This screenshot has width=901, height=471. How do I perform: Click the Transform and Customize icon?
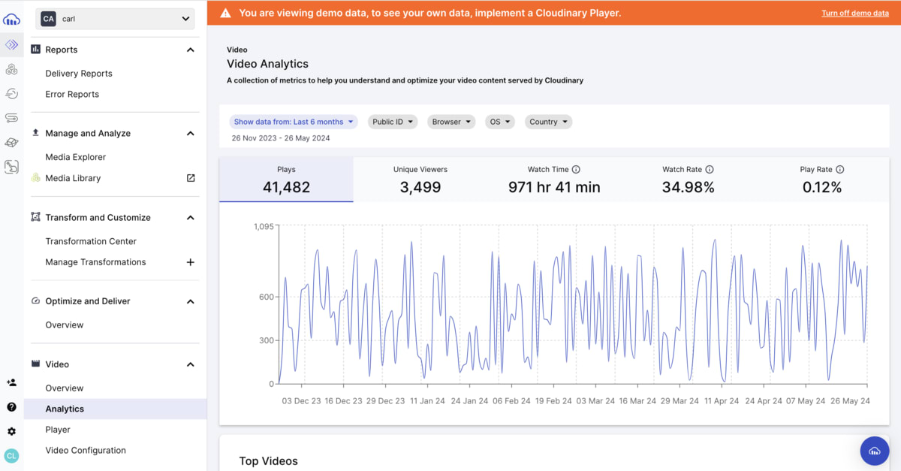point(35,217)
